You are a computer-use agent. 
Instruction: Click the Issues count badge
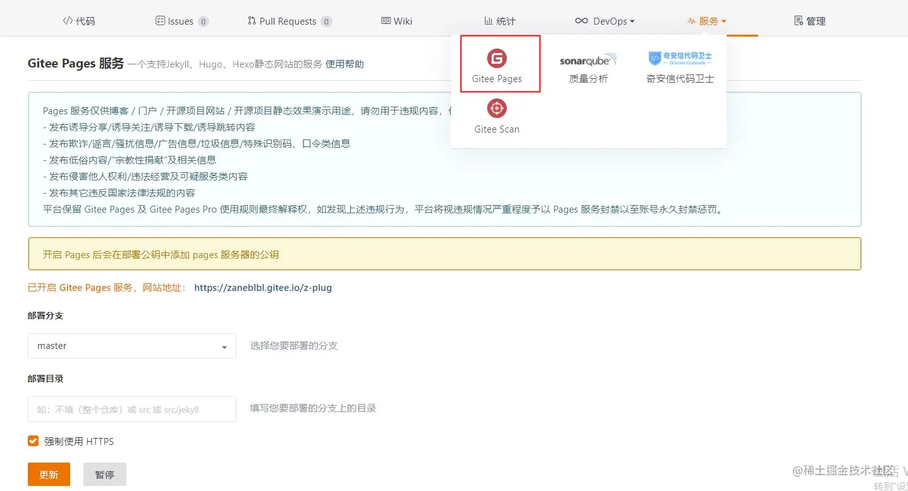click(203, 21)
